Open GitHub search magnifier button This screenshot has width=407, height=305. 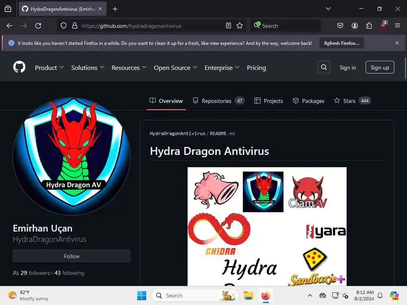[324, 68]
